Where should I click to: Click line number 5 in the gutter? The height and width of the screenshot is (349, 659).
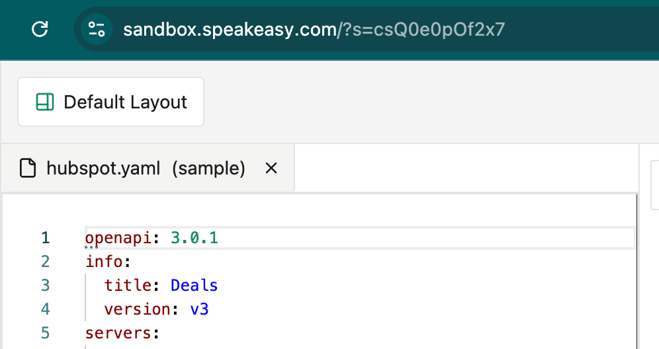[45, 333]
